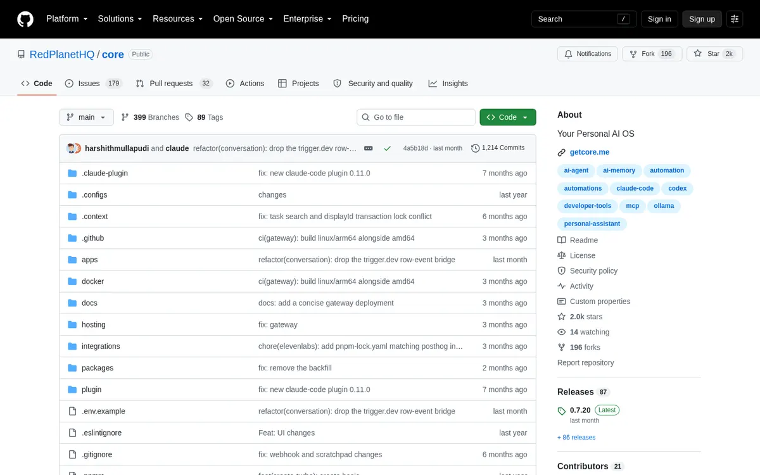Image resolution: width=760 pixels, height=475 pixels.
Task: Open the accessibility settings icon in header
Action: click(734, 19)
